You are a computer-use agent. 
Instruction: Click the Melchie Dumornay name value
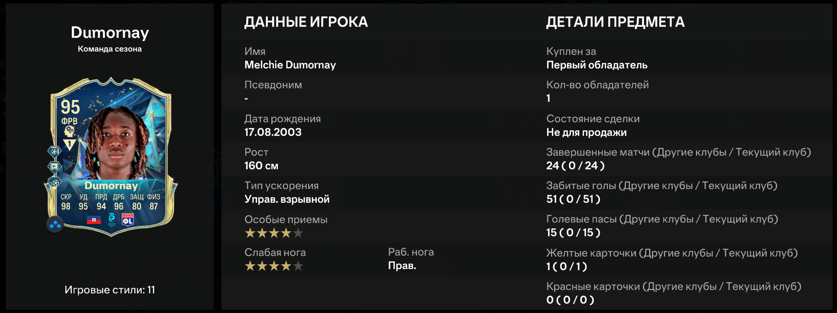point(290,65)
